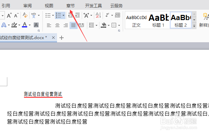Switch to the 章节 ribbon tab

click(x=71, y=6)
